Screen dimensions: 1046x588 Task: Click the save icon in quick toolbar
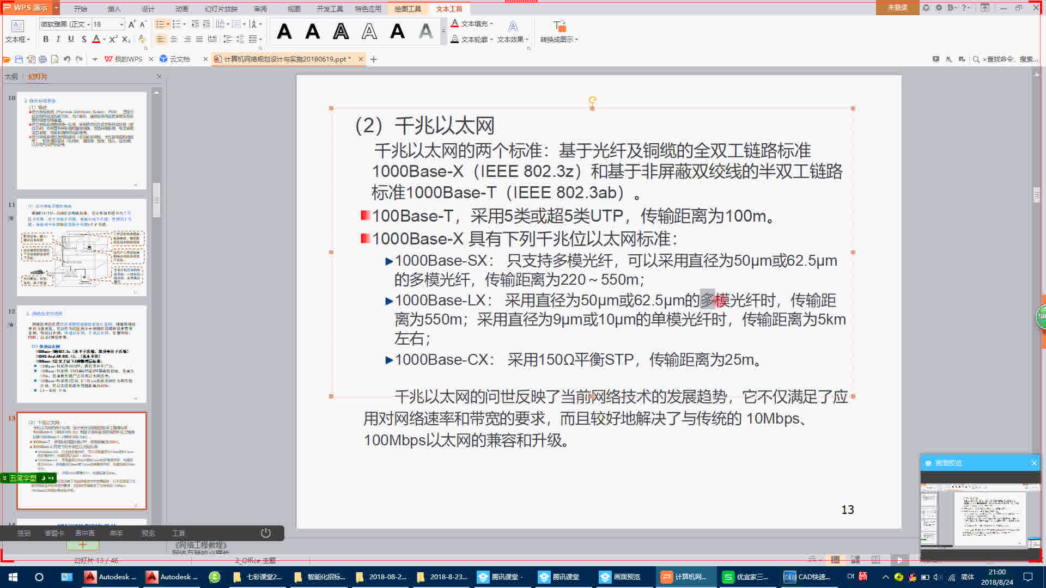(19, 59)
